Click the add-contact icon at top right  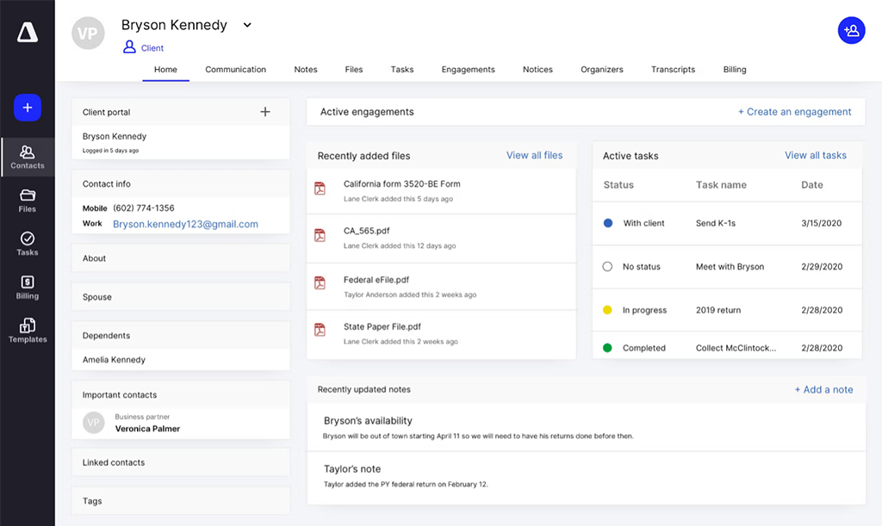[x=851, y=29]
